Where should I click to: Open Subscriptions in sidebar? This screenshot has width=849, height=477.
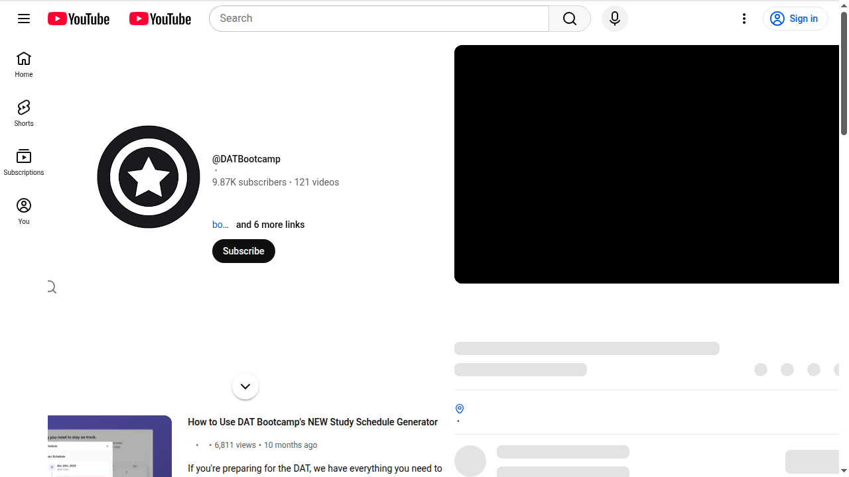tap(24, 162)
